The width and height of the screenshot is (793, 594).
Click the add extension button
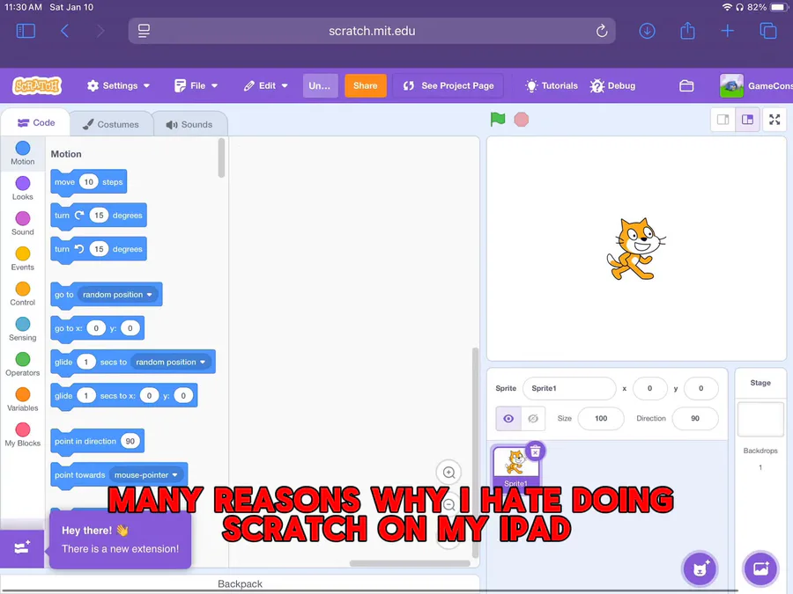coord(22,548)
